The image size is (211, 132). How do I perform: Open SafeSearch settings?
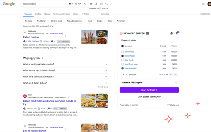pyautogui.click(x=205, y=14)
